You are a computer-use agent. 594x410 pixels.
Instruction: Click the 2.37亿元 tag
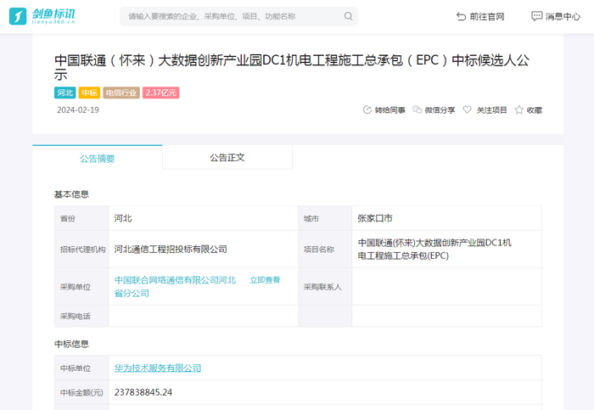tap(161, 93)
